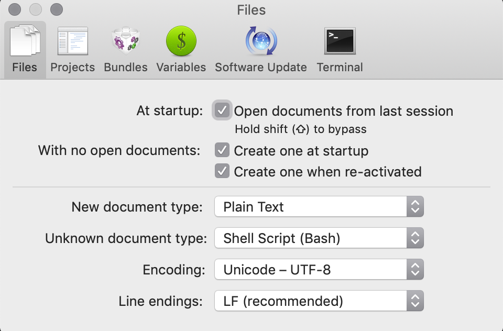Click the Projects tab label
This screenshot has height=331, width=503.
coord(73,68)
